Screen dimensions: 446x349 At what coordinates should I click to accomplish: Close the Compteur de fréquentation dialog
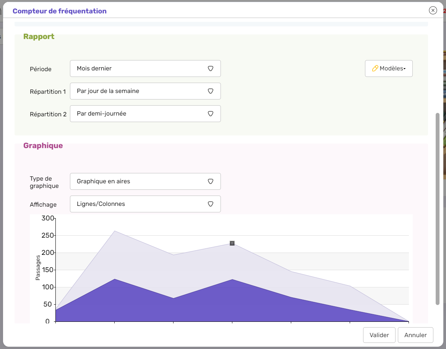point(433,10)
